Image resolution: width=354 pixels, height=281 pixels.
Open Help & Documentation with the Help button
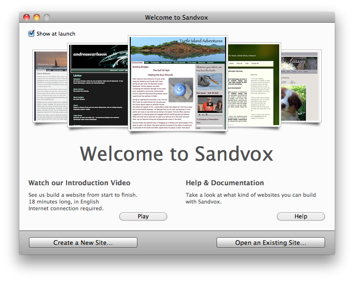[301, 217]
